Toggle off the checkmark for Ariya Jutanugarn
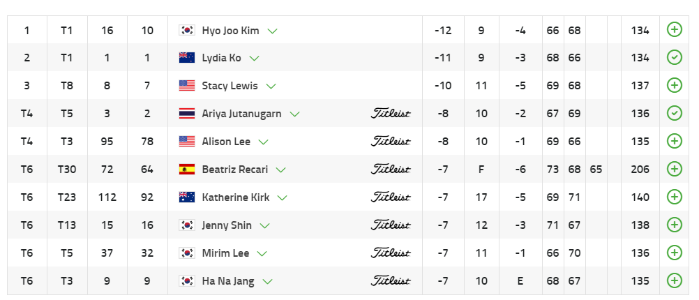The height and width of the screenshot is (300, 699). 674,114
